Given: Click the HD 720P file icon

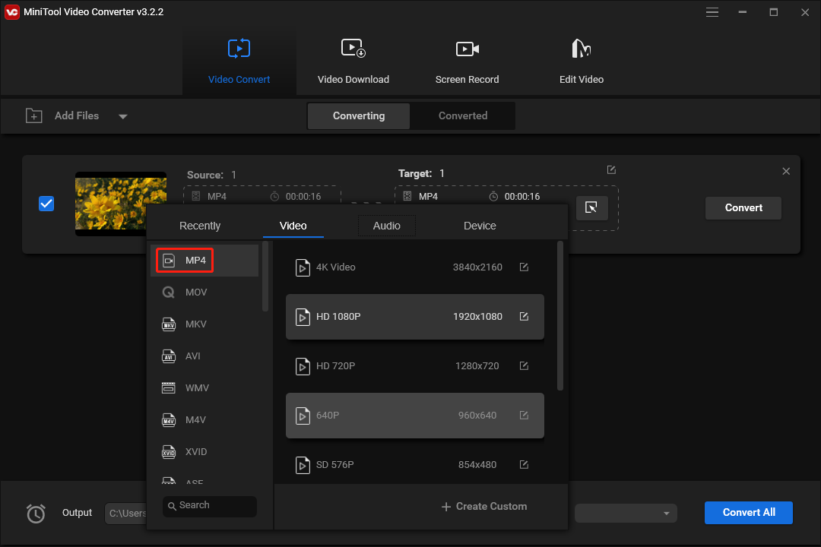Looking at the screenshot, I should pyautogui.click(x=303, y=366).
